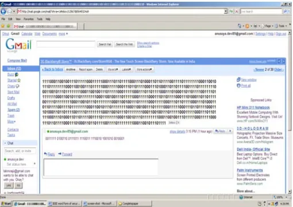Click the Print icon in IE command bar
This screenshot has height=207, width=293.
point(255,26)
